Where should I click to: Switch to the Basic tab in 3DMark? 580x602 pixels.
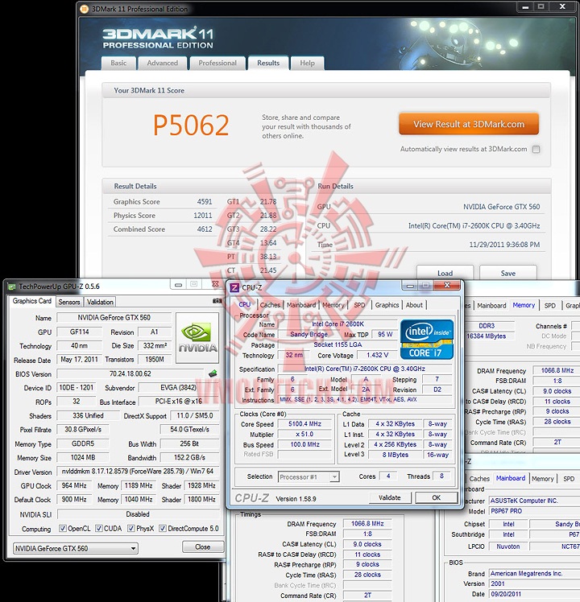[118, 63]
